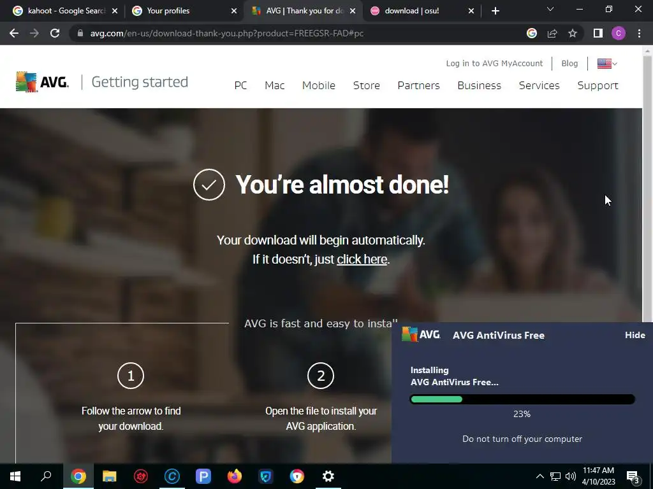Viewport: 653px width, 489px height.
Task: Click Log in to AVG MyAccount
Action: pyautogui.click(x=494, y=63)
